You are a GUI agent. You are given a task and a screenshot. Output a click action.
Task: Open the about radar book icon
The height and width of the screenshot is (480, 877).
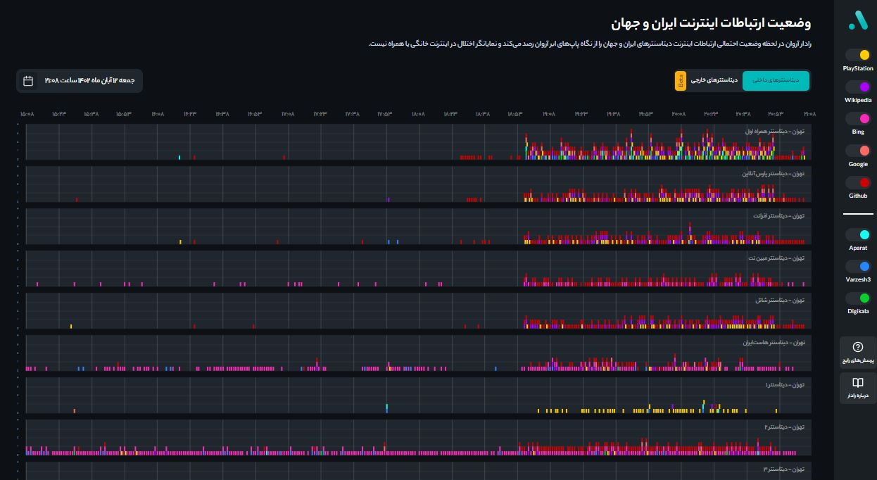[857, 383]
